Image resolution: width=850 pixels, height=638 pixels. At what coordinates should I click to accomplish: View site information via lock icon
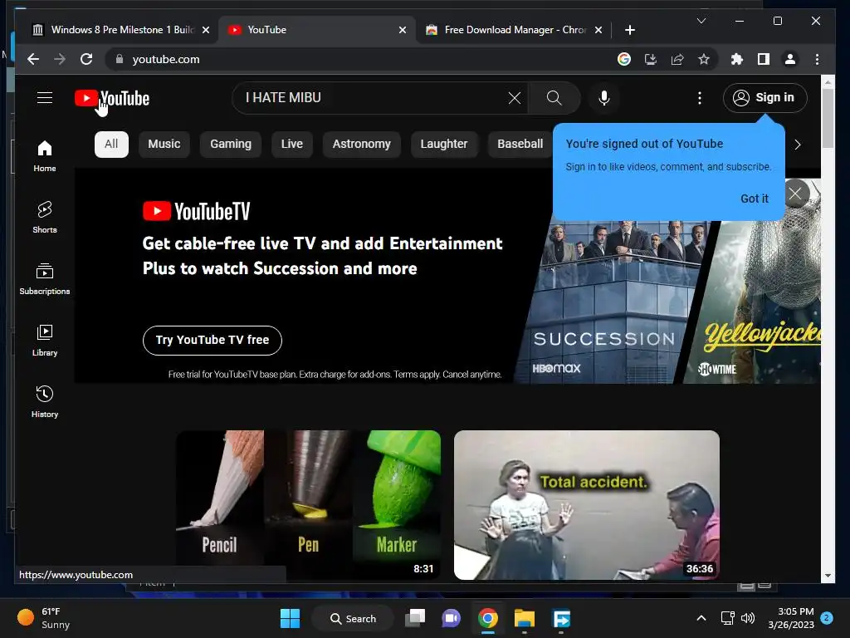point(120,59)
